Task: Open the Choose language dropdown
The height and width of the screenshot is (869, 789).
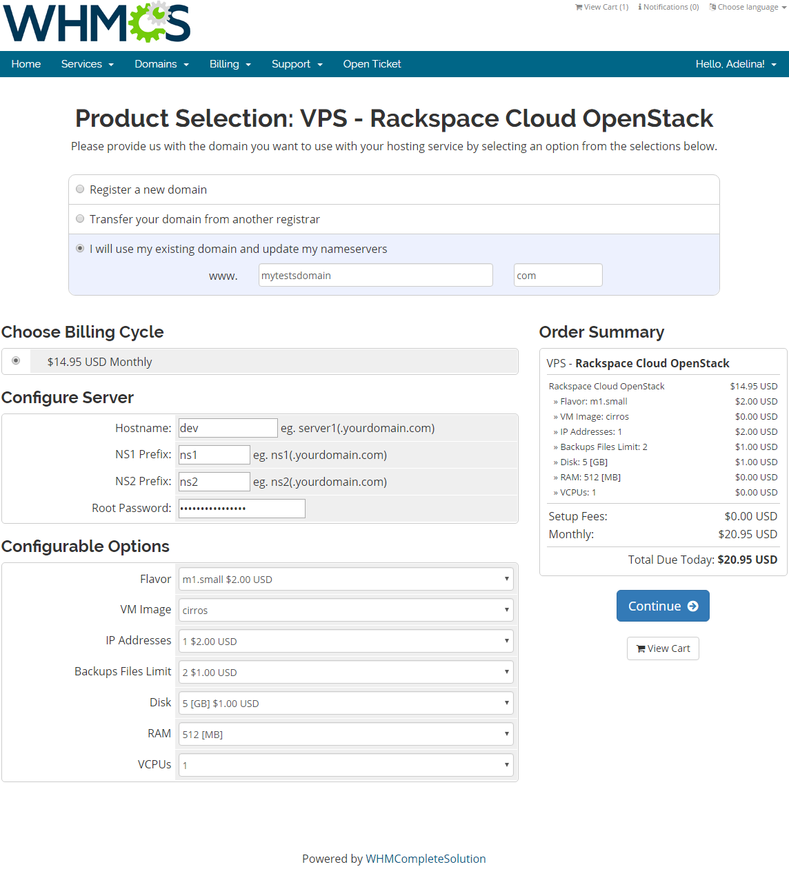Action: [748, 7]
